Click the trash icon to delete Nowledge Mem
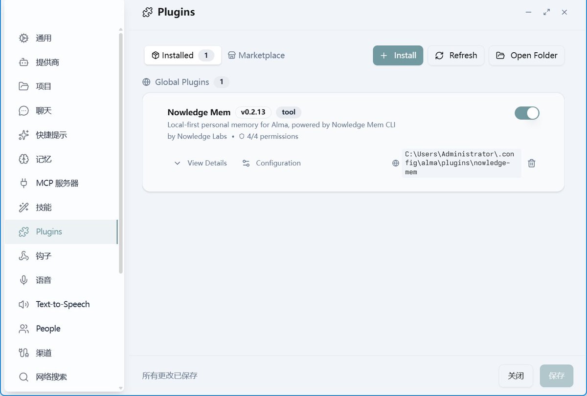Screen dimensions: 587x396 (x=531, y=163)
